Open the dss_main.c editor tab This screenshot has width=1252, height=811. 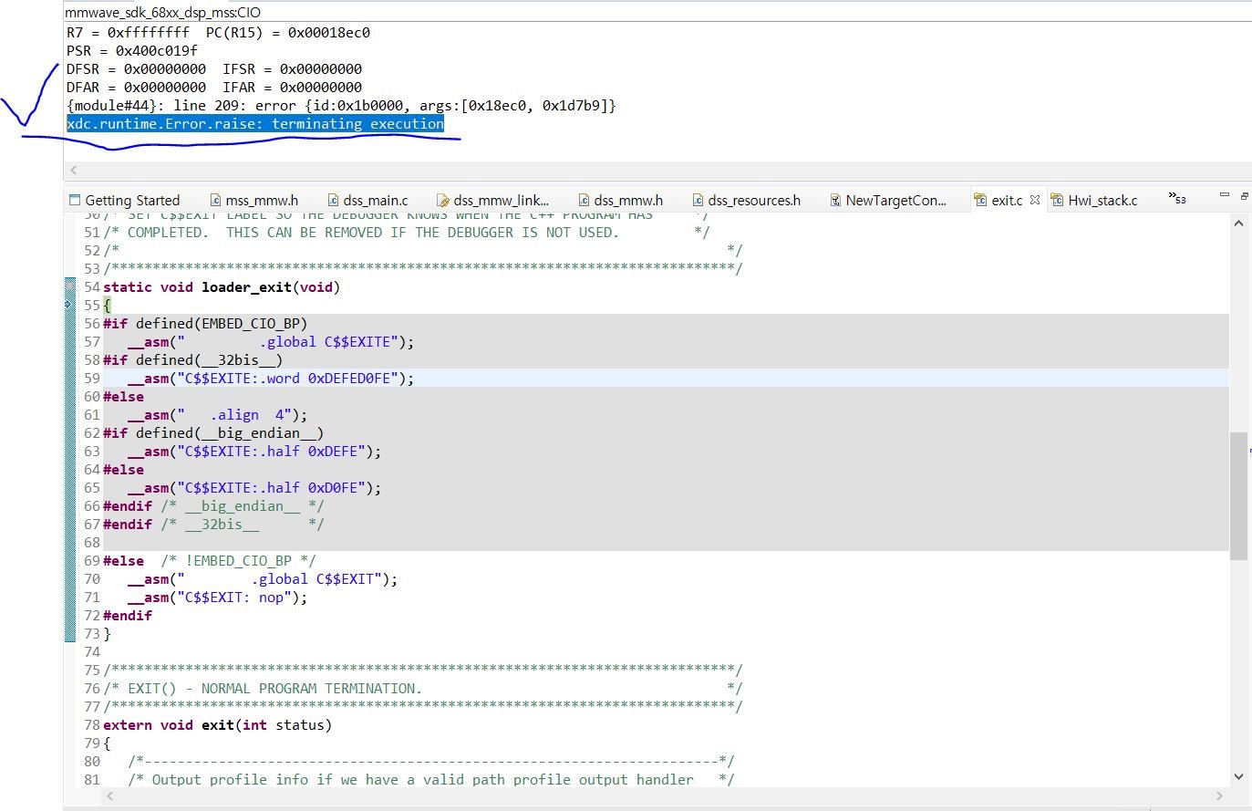point(367,200)
